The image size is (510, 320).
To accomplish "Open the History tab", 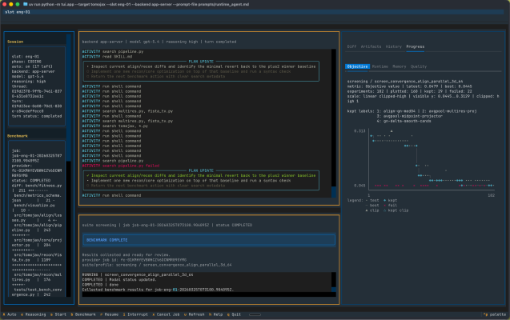I will (394, 46).
